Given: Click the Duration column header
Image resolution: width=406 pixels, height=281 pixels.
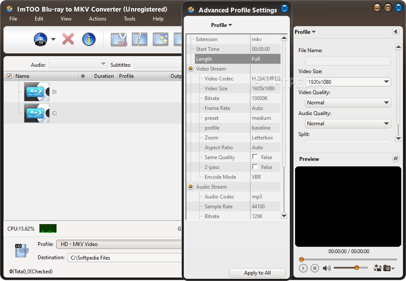Looking at the screenshot, I should 104,76.
